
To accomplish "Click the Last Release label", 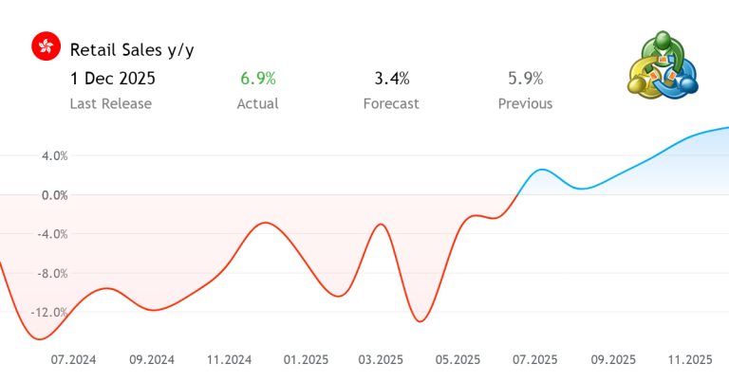I will click(110, 103).
